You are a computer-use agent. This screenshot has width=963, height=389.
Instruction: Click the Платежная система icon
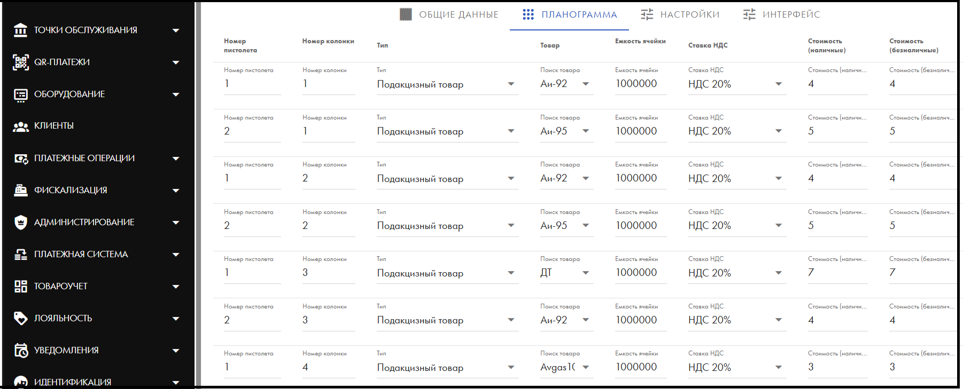[x=20, y=255]
